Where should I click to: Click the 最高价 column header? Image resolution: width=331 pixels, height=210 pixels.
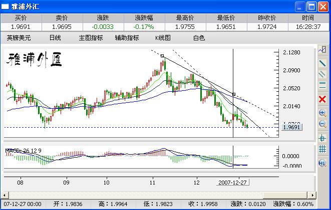[185, 18]
